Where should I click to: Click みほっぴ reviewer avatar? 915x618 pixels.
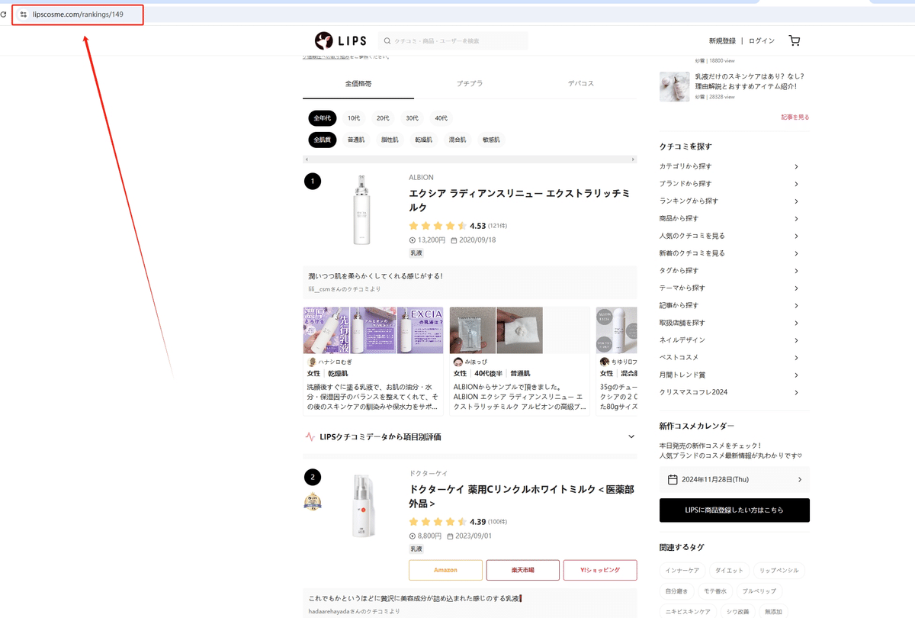(x=457, y=362)
